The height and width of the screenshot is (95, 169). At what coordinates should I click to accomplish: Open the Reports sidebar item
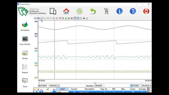click(25, 69)
